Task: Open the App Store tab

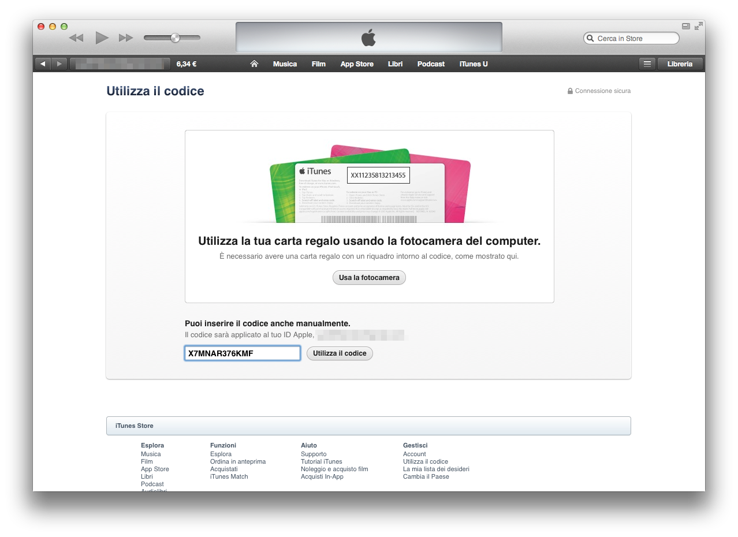Action: tap(357, 64)
